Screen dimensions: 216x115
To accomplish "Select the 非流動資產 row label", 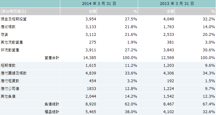I will [10, 50].
